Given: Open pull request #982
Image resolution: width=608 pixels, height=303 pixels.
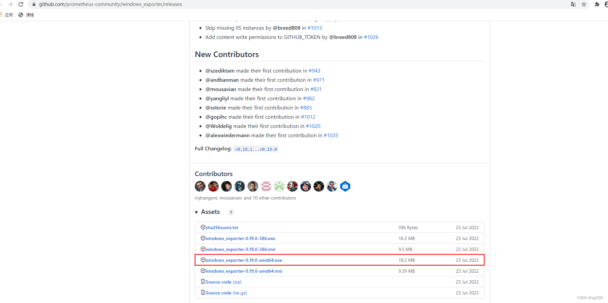Looking at the screenshot, I should tap(309, 99).
